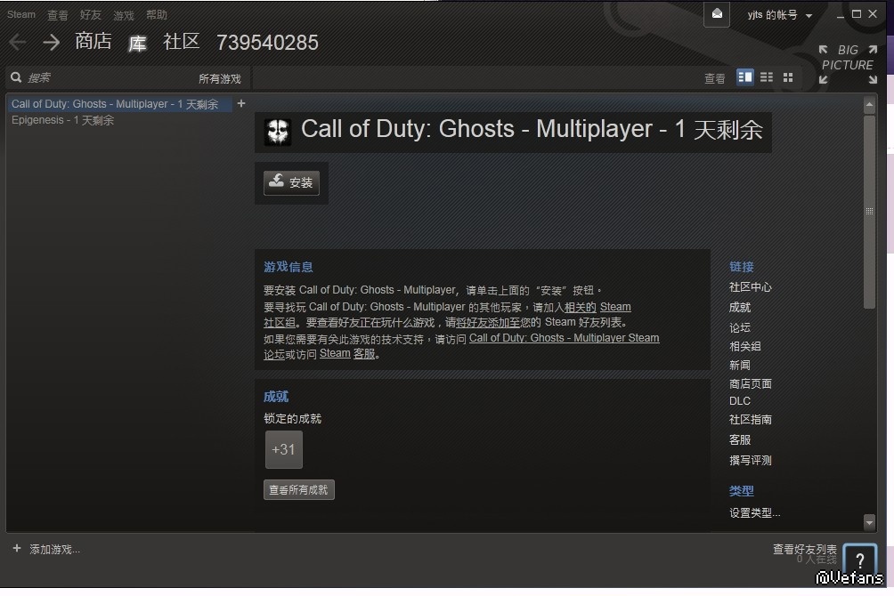Viewport: 894px width, 596px height.
Task: Open the 新闻 link
Action: click(x=739, y=366)
